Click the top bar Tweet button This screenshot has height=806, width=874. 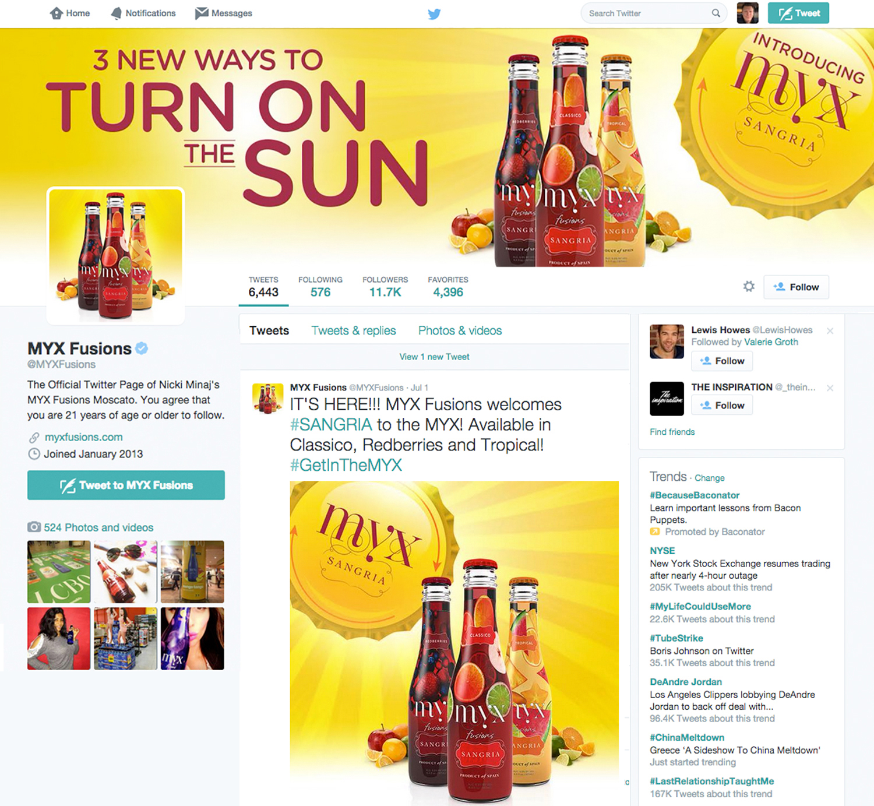(x=798, y=13)
